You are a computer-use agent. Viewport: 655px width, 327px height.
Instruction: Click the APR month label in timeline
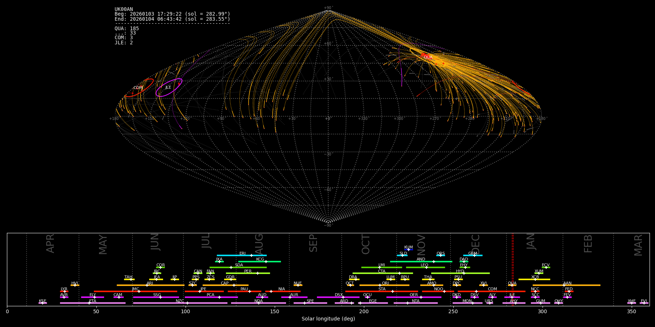click(x=50, y=243)
